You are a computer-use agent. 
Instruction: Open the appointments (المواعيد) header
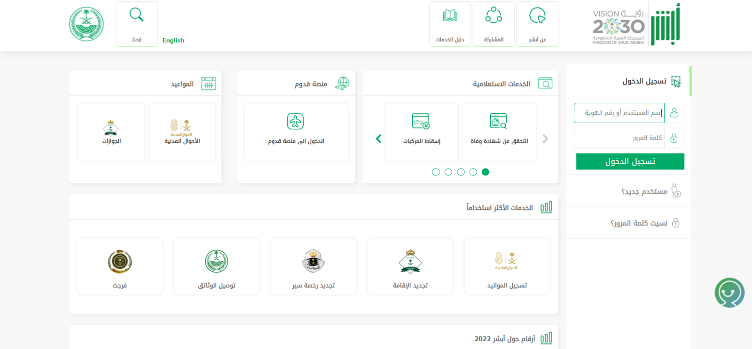click(x=182, y=84)
